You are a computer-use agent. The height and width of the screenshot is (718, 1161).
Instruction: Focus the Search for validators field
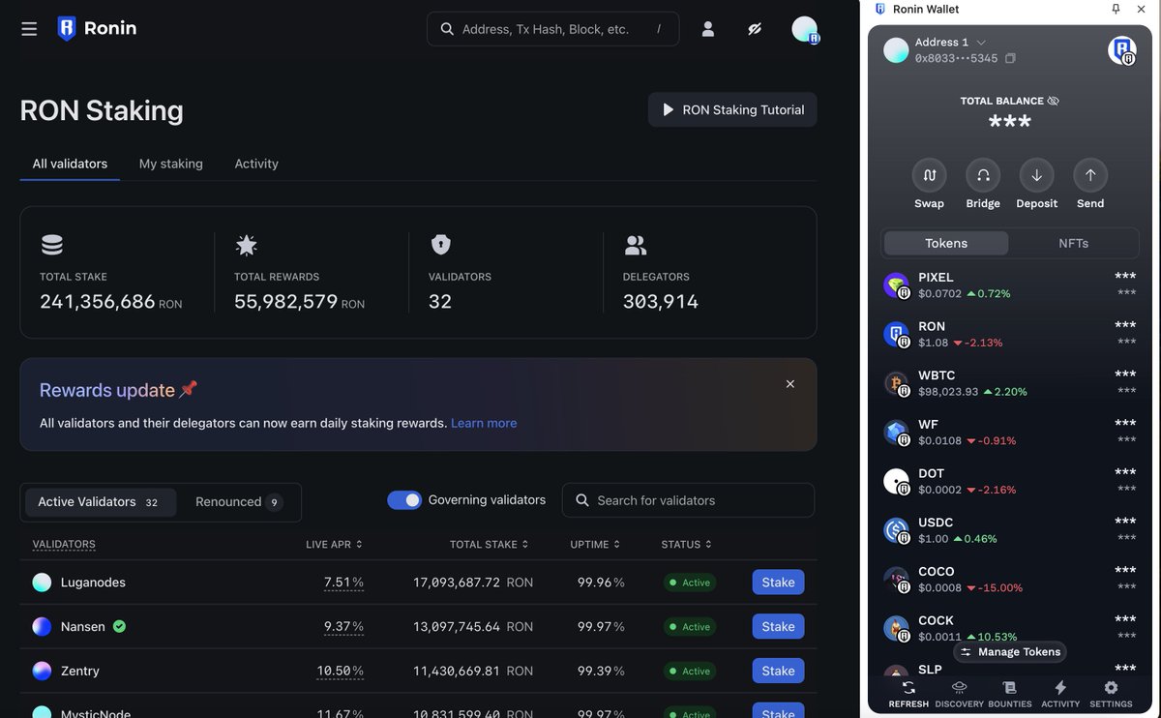pyautogui.click(x=688, y=500)
